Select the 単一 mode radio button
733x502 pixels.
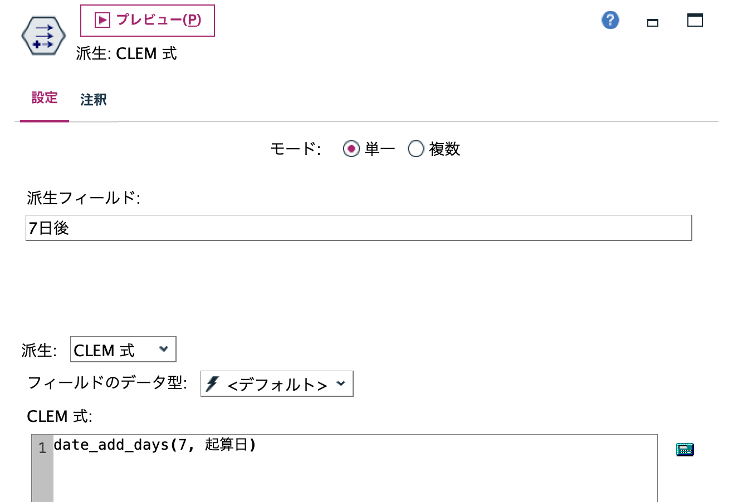351,149
